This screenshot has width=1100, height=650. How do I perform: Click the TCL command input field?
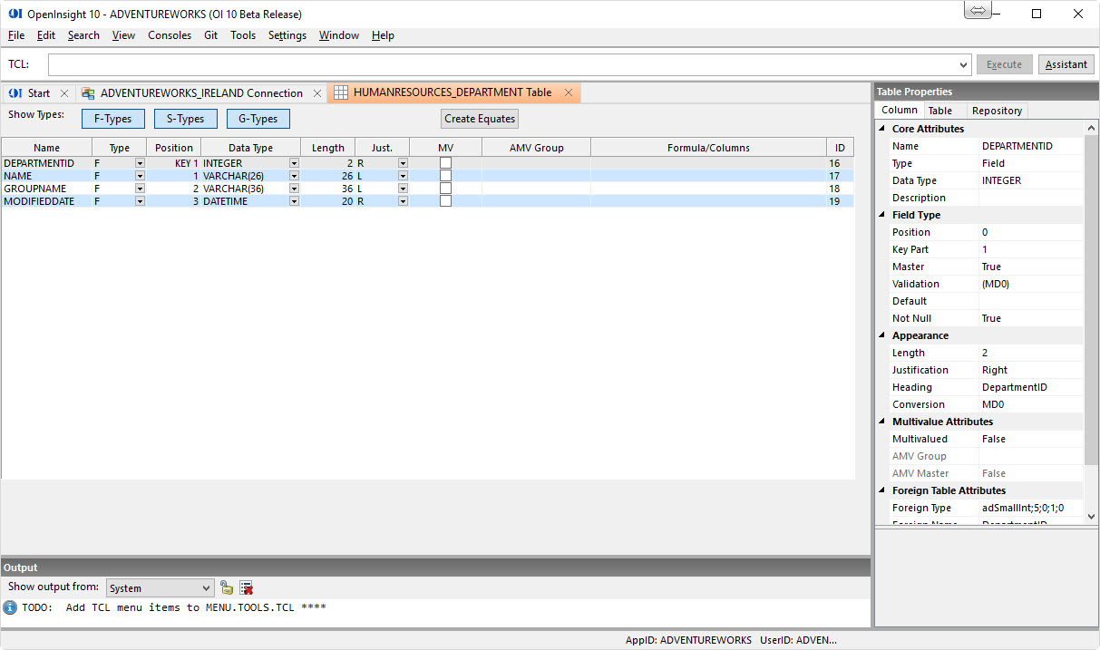[502, 65]
